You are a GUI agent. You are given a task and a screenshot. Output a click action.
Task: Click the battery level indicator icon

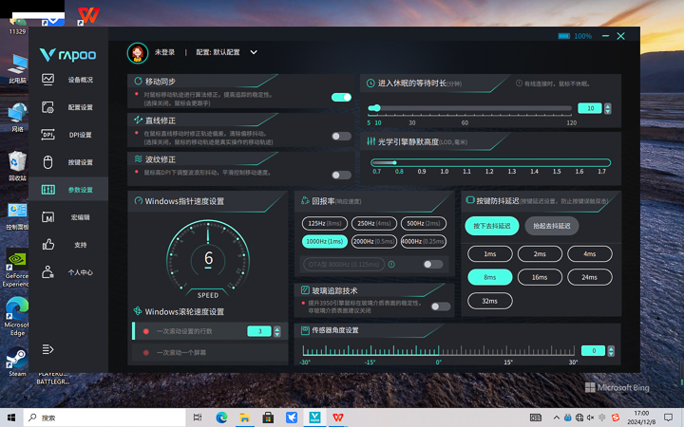tap(564, 36)
